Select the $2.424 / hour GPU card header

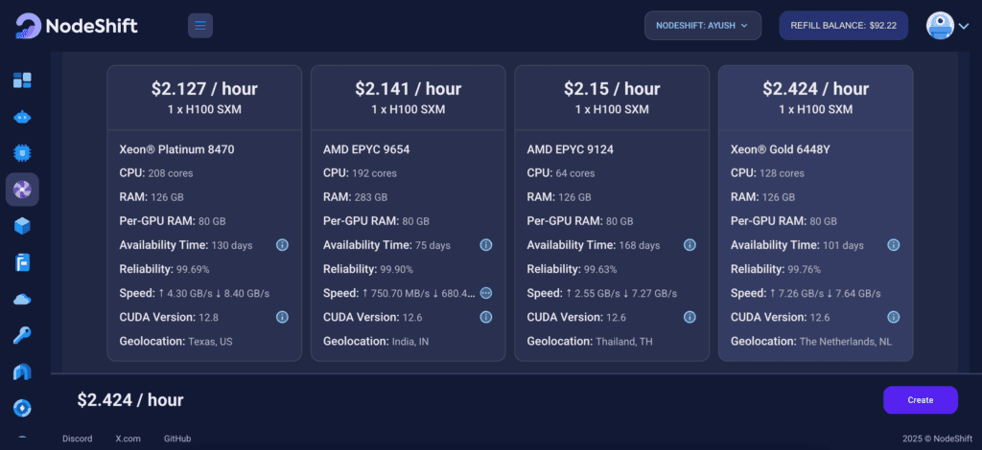(815, 98)
